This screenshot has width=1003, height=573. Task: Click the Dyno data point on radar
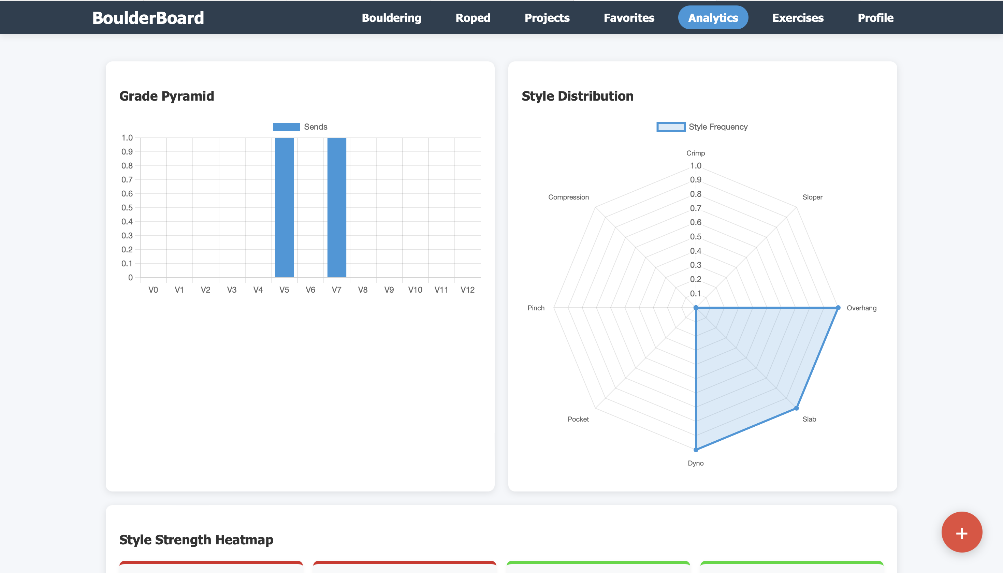click(x=696, y=450)
